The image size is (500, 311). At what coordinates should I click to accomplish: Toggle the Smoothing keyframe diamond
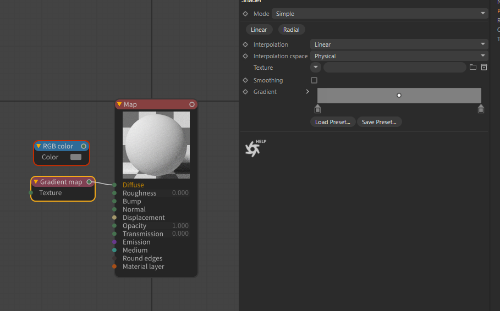245,80
